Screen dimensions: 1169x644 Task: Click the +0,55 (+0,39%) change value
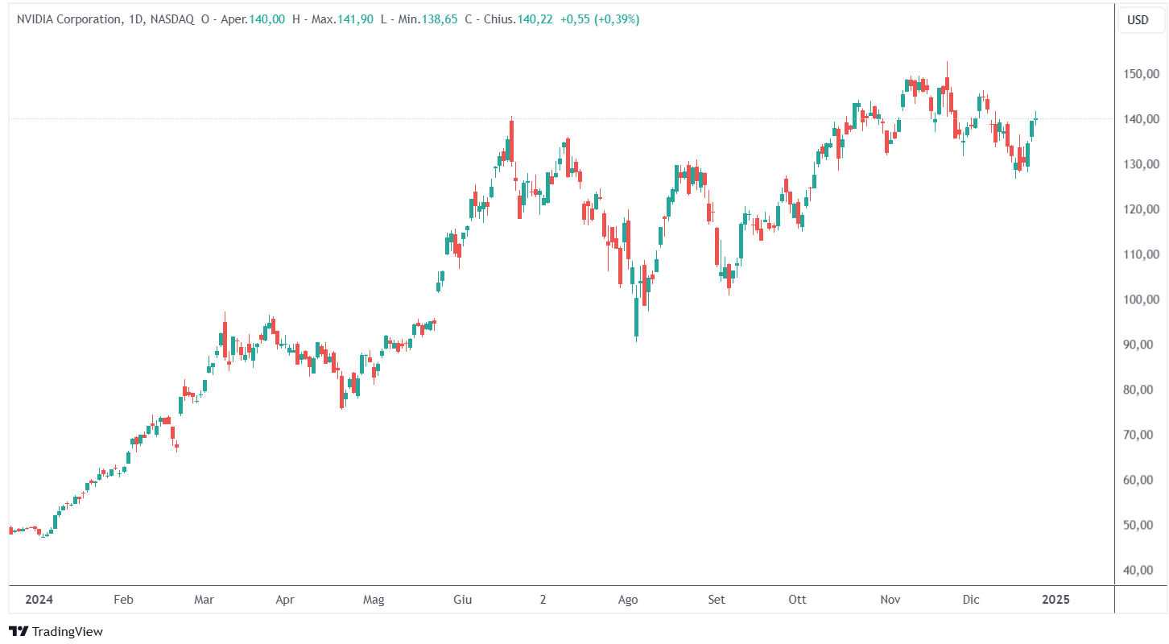[x=599, y=19]
